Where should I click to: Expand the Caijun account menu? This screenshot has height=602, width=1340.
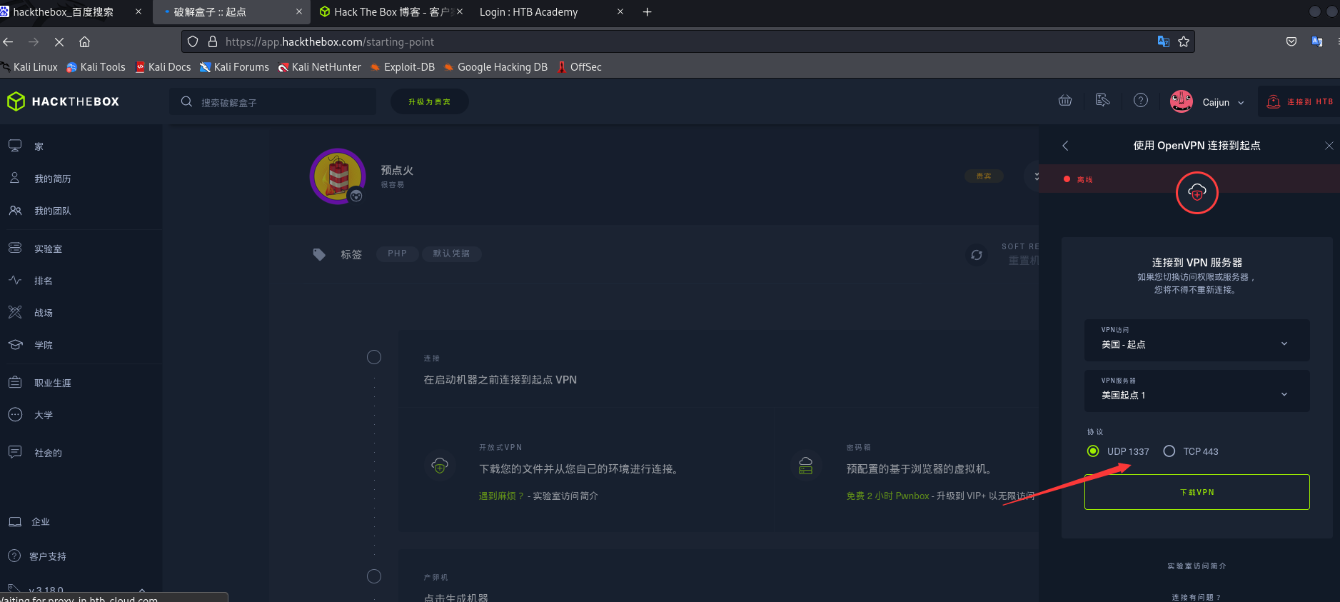click(1241, 103)
